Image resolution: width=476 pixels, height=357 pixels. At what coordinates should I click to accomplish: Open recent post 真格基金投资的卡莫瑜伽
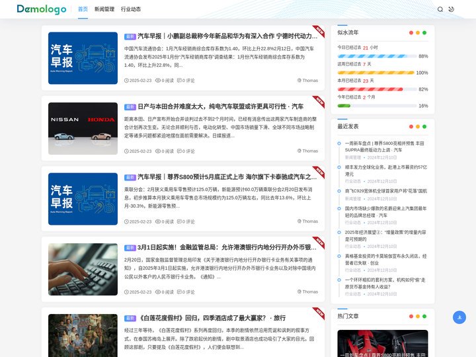tap(386, 260)
